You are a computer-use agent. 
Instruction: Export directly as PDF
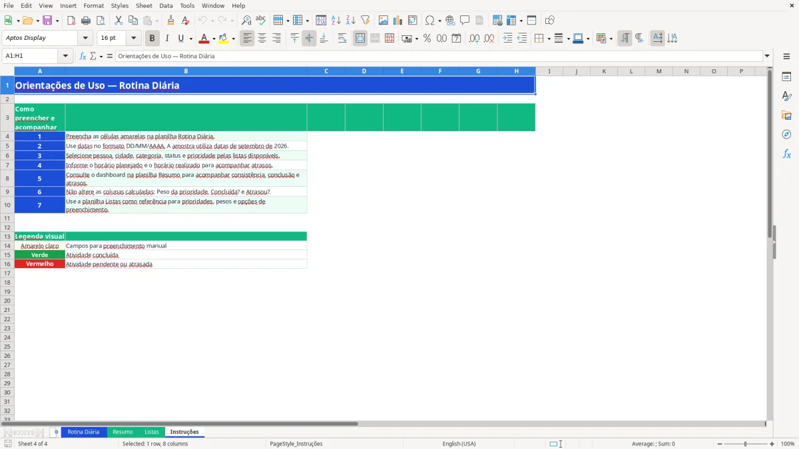pyautogui.click(x=71, y=21)
